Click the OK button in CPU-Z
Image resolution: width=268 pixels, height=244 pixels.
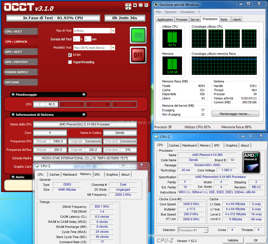[x=256, y=240]
